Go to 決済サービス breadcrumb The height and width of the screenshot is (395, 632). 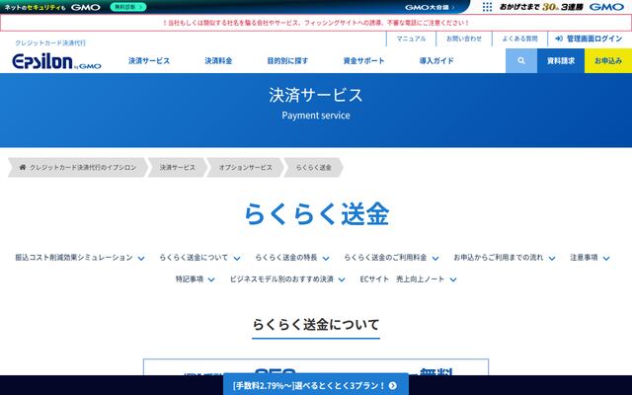pos(178,167)
